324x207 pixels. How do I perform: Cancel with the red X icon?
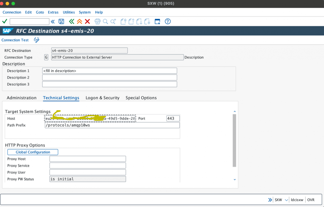click(x=87, y=22)
